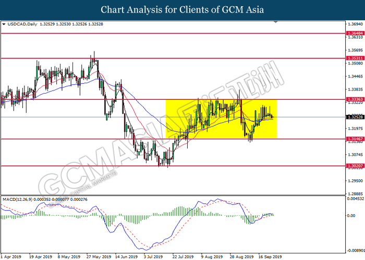365x260 pixels.
Task: Click the 1.34465 price scale value
Action: click(355, 76)
